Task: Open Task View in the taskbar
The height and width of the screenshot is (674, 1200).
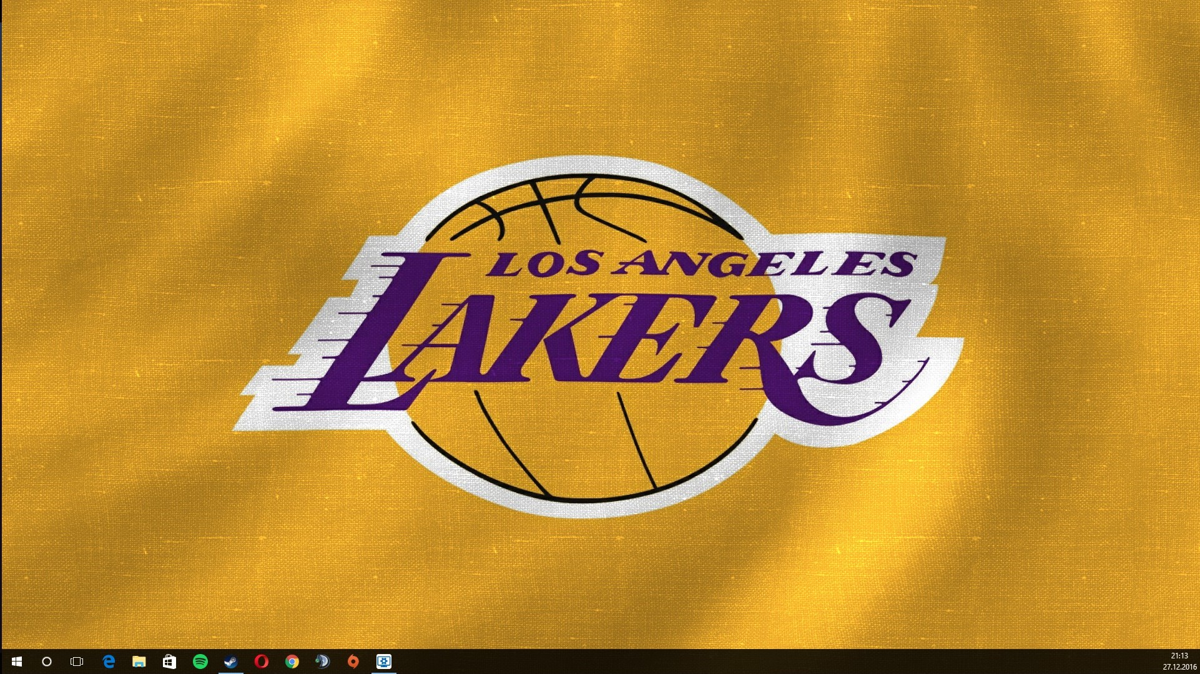Action: coord(77,662)
